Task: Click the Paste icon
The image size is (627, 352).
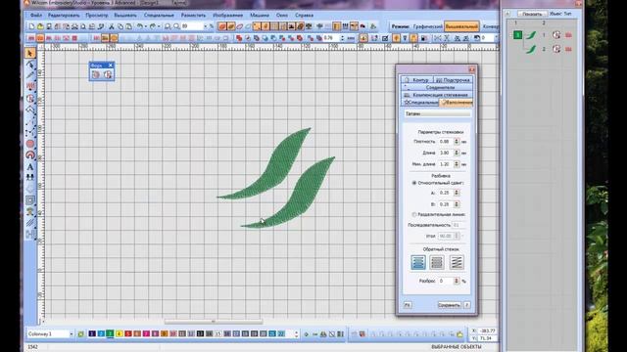Action: 128,26
